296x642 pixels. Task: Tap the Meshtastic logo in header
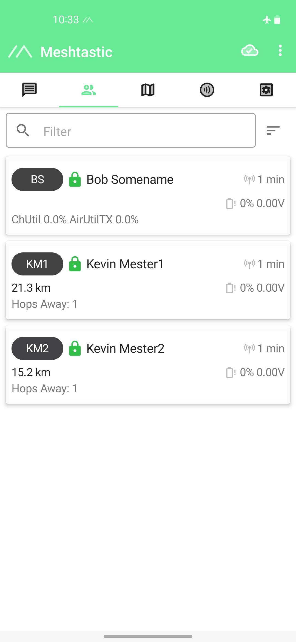pos(20,52)
